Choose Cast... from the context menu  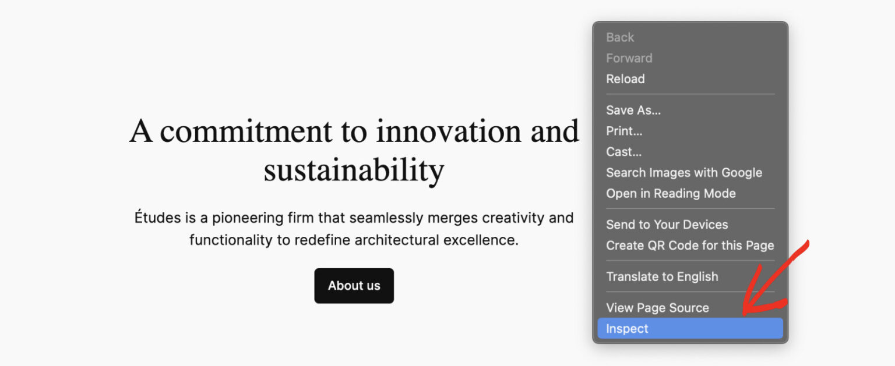pyautogui.click(x=623, y=152)
